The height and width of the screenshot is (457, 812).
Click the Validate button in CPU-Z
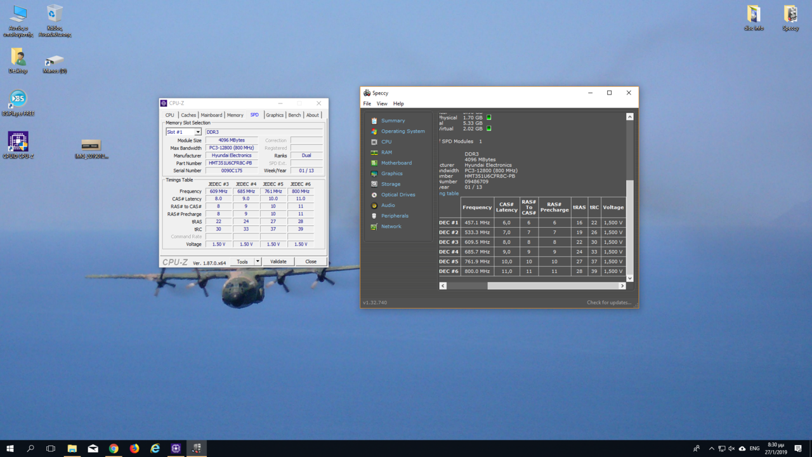coord(278,262)
